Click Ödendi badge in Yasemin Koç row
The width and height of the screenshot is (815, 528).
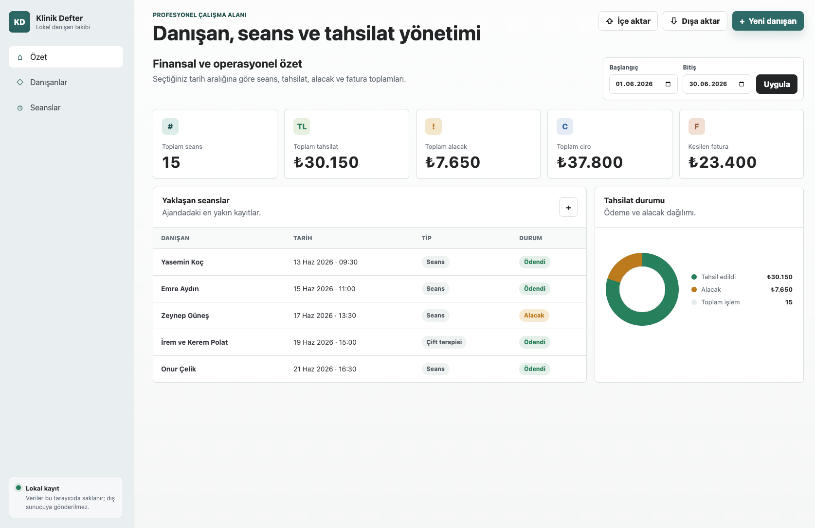pos(534,262)
